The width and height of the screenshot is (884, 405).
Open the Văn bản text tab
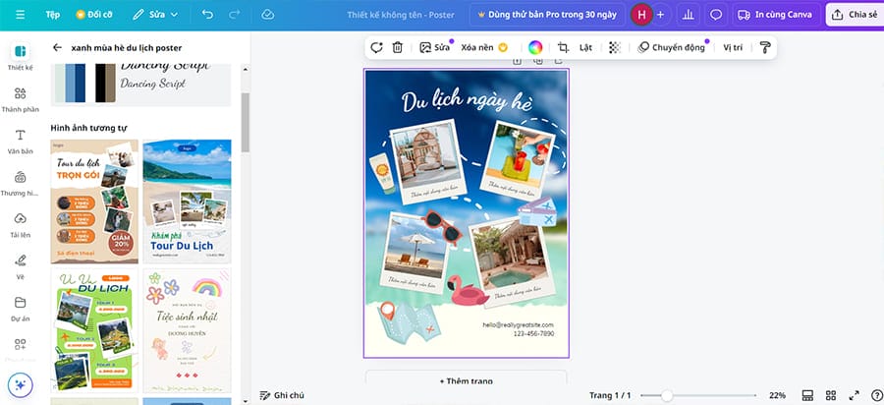pyautogui.click(x=21, y=141)
